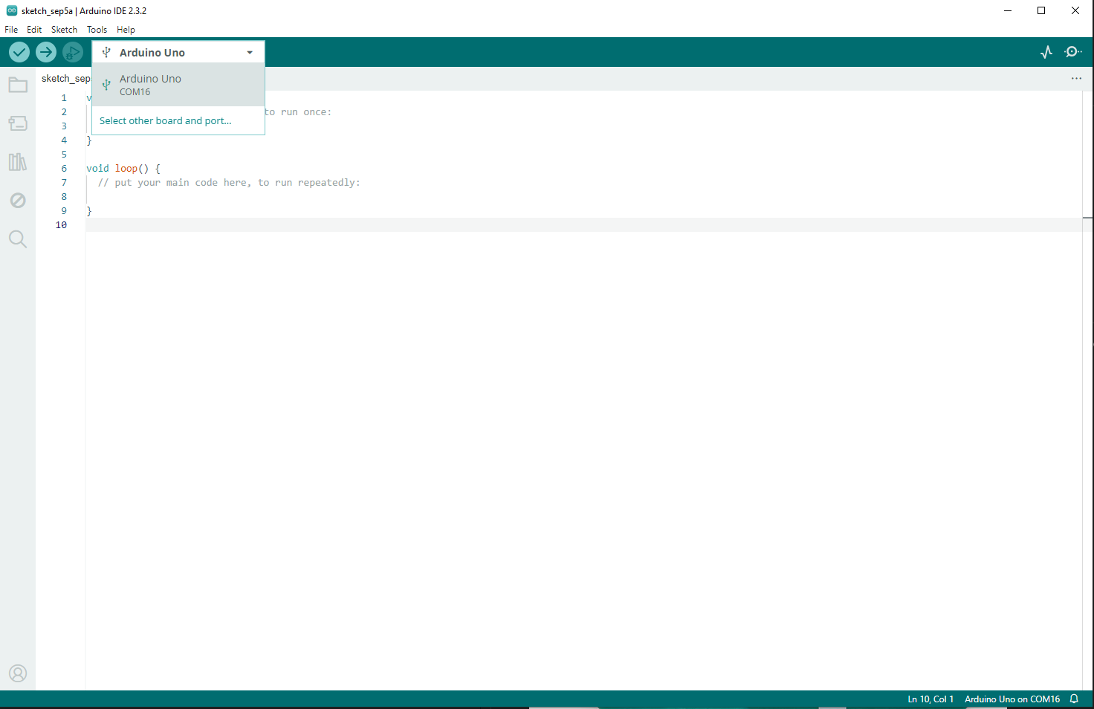This screenshot has height=709, width=1094.
Task: Click the user account profile icon
Action: click(18, 673)
